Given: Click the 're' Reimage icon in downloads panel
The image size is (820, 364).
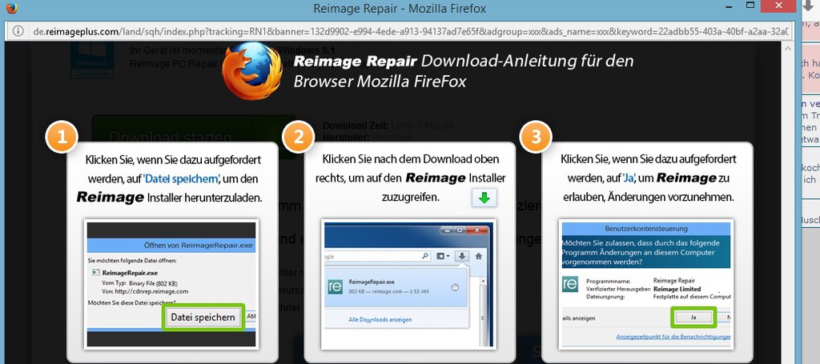Looking at the screenshot, I should pyautogui.click(x=336, y=286).
